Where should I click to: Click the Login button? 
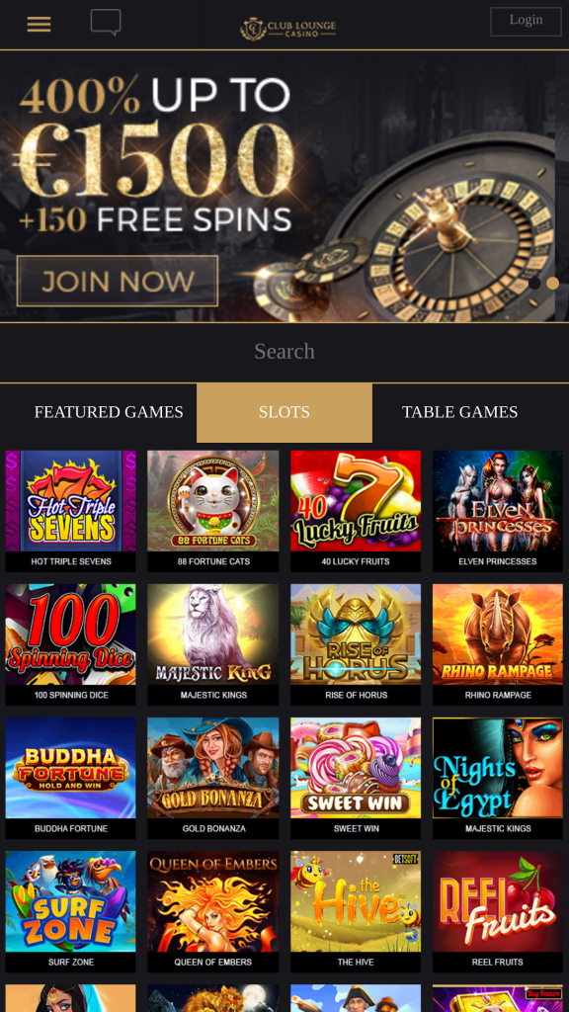point(526,21)
